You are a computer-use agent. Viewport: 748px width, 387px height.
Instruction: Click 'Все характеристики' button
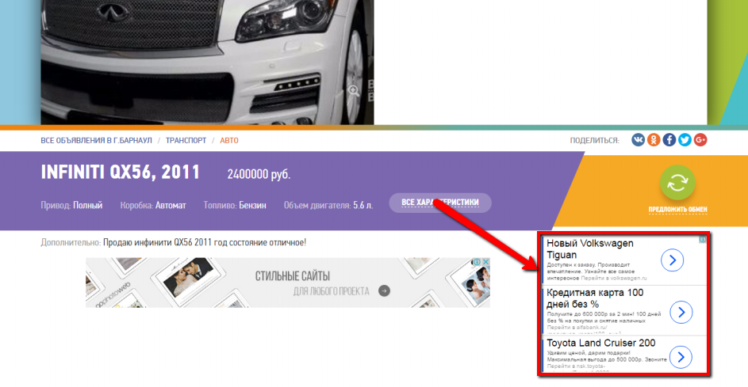439,203
